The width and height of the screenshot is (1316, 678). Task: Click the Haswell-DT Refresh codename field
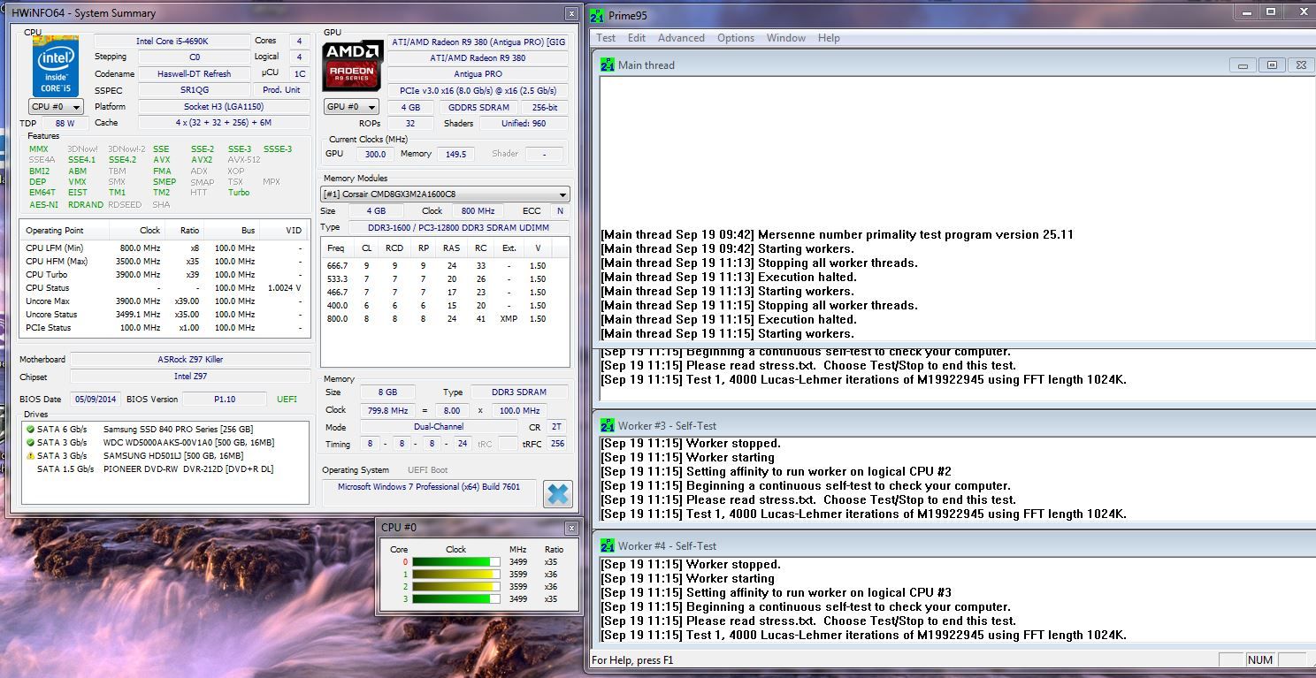click(193, 74)
